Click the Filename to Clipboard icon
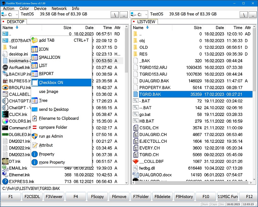This screenshot has width=258, height=207. 35,118
